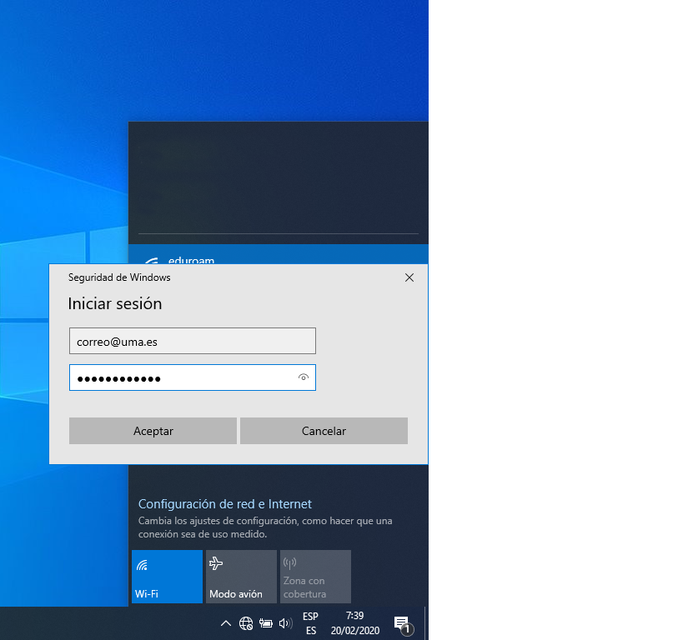Focus the correo@uma.es username field
Image resolution: width=683 pixels, height=640 pixels.
coord(192,341)
